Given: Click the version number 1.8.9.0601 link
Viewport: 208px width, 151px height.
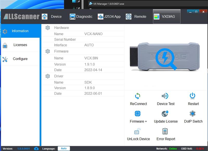Looking at the screenshot, I should tap(24, 149).
